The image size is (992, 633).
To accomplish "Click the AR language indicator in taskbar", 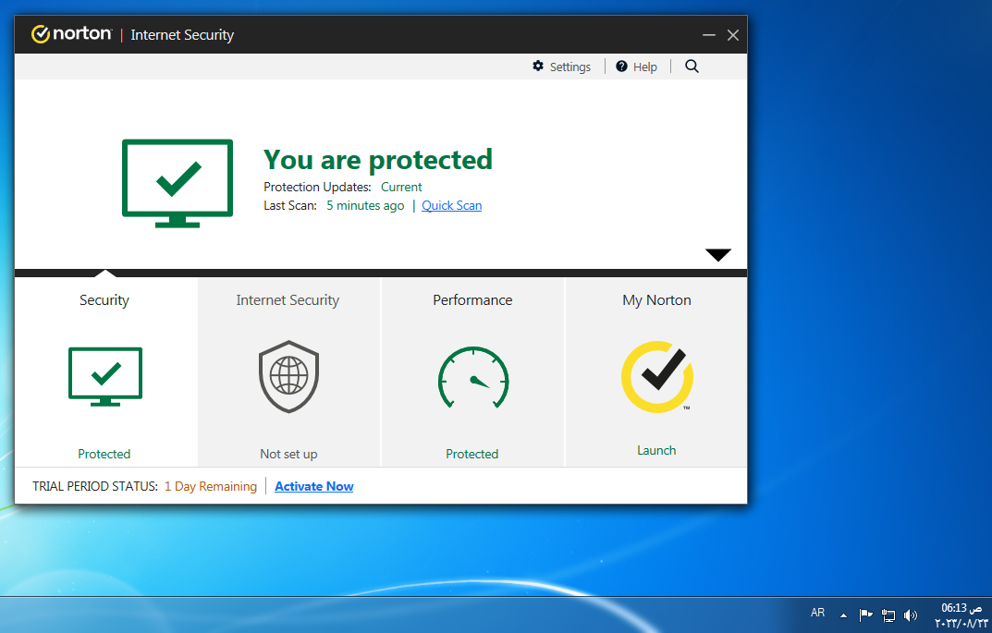I will coord(817,613).
